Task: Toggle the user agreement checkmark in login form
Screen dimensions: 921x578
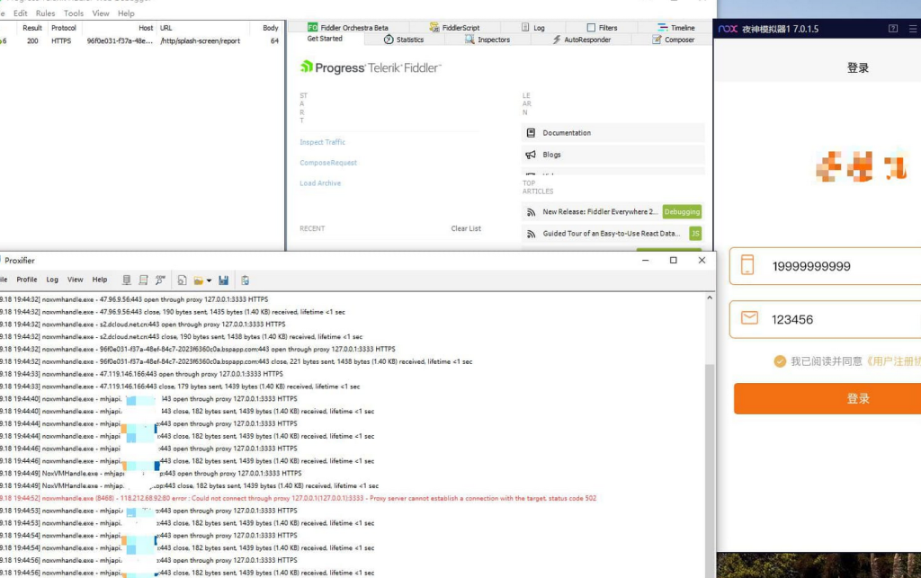Action: pyautogui.click(x=780, y=361)
